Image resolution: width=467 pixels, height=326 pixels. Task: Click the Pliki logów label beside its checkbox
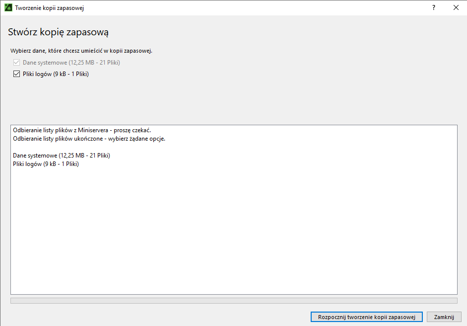56,74
